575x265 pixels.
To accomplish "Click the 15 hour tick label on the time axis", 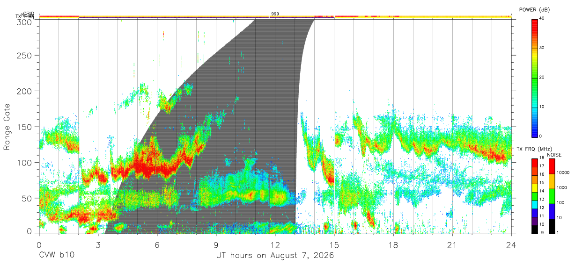I will point(334,245).
